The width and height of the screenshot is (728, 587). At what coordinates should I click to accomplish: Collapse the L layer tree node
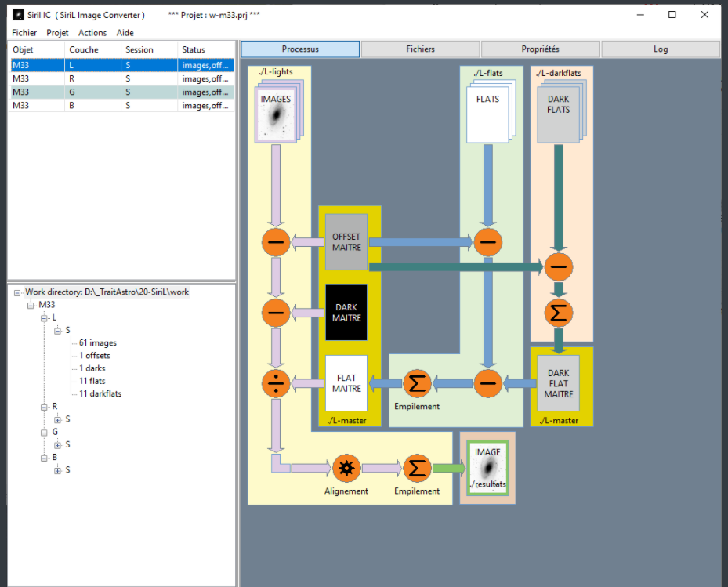(44, 318)
